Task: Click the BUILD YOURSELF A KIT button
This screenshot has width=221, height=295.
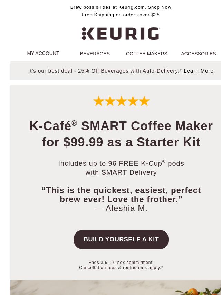Action: pyautogui.click(x=121, y=239)
